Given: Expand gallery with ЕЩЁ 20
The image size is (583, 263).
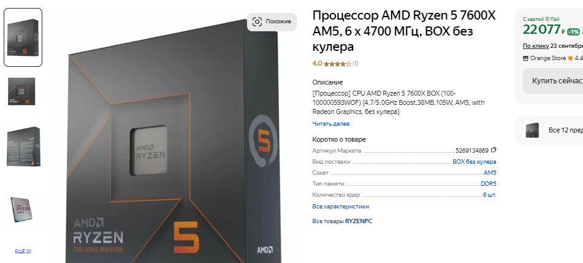Looking at the screenshot, I should (x=23, y=251).
